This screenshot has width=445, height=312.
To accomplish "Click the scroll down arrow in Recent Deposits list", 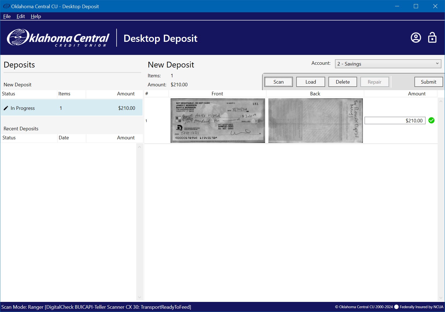I will click(140, 297).
